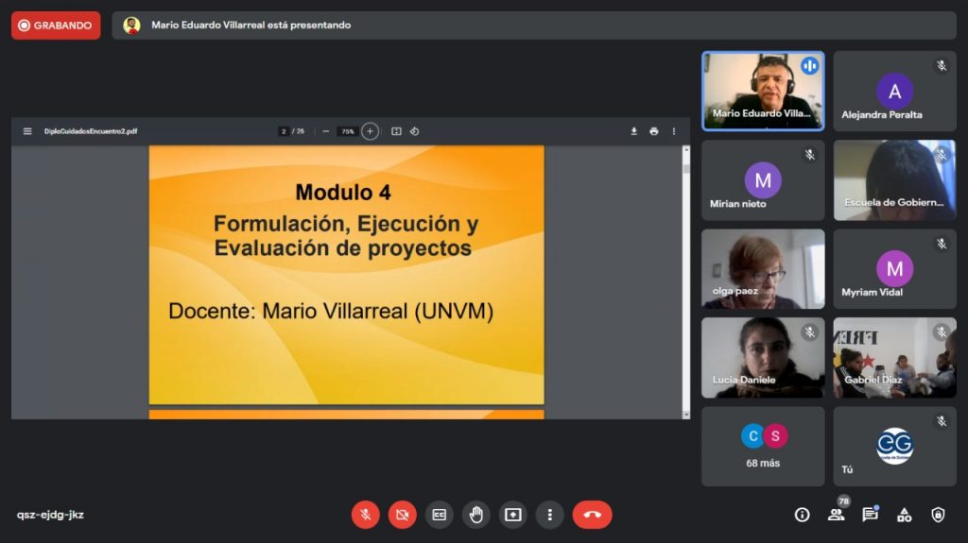This screenshot has width=968, height=543.
Task: Download the DiploCuidadosEncuentro2.pdf file
Action: point(633,131)
